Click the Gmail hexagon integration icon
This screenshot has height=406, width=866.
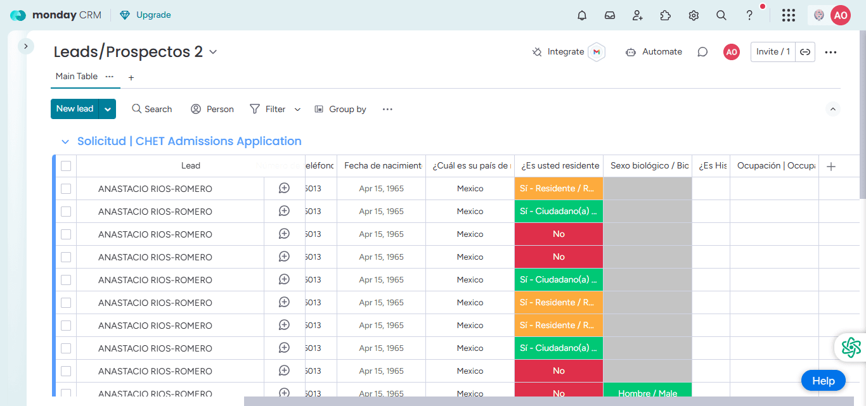(597, 52)
